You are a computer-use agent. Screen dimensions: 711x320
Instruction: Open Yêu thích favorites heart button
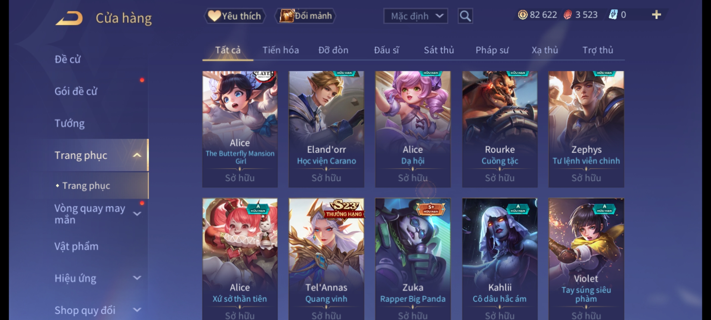[235, 16]
